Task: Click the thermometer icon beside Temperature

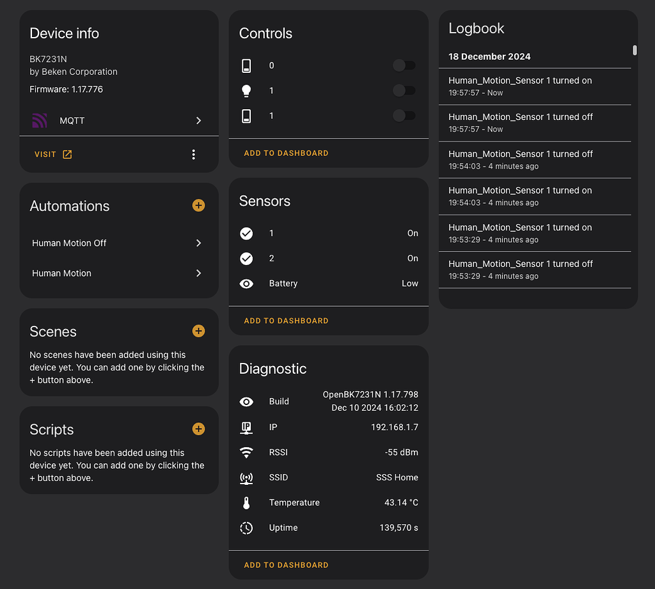Action: coord(246,502)
